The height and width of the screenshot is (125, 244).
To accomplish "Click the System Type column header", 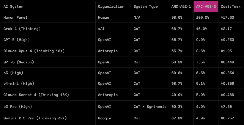I will [x=146, y=6].
